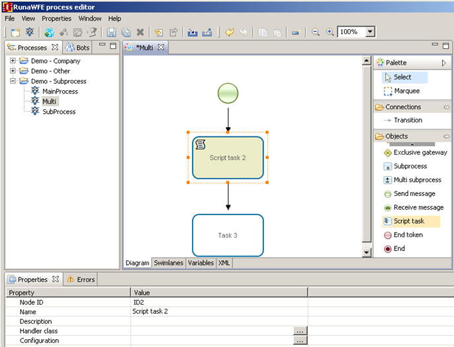Click the Zoom out magnifier icon

click(x=316, y=32)
